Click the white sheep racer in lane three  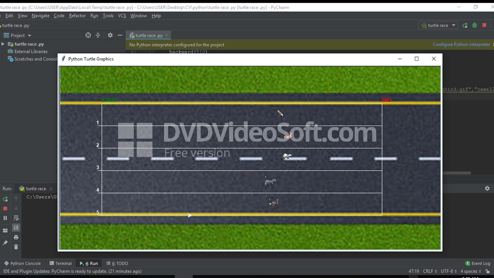(x=286, y=156)
